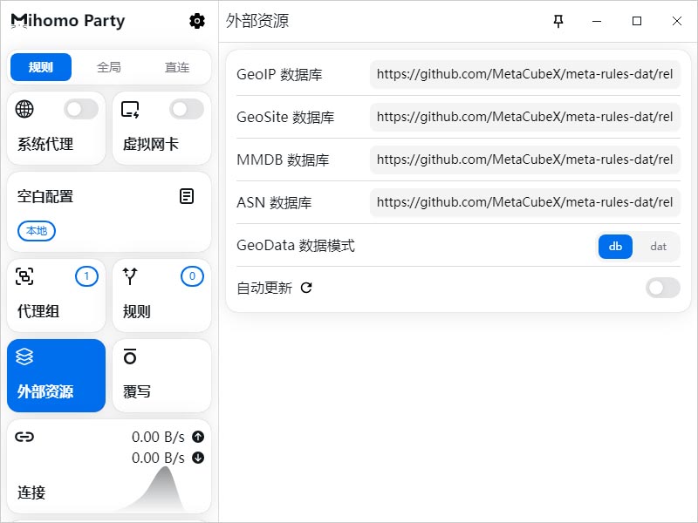This screenshot has height=523, width=698.
Task: Toggle the 系统代理 switch
Action: coord(81,109)
